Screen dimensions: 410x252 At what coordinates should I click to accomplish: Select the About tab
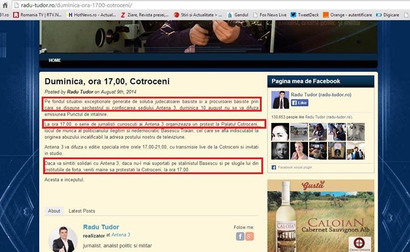[54, 211]
